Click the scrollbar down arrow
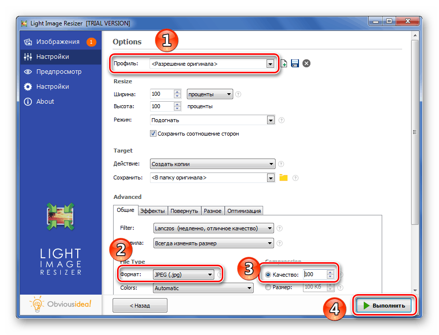This screenshot has width=439, height=335. (415, 291)
